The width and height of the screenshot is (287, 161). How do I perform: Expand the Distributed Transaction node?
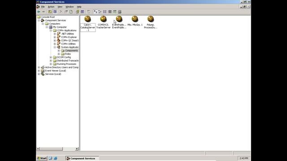(x=51, y=61)
